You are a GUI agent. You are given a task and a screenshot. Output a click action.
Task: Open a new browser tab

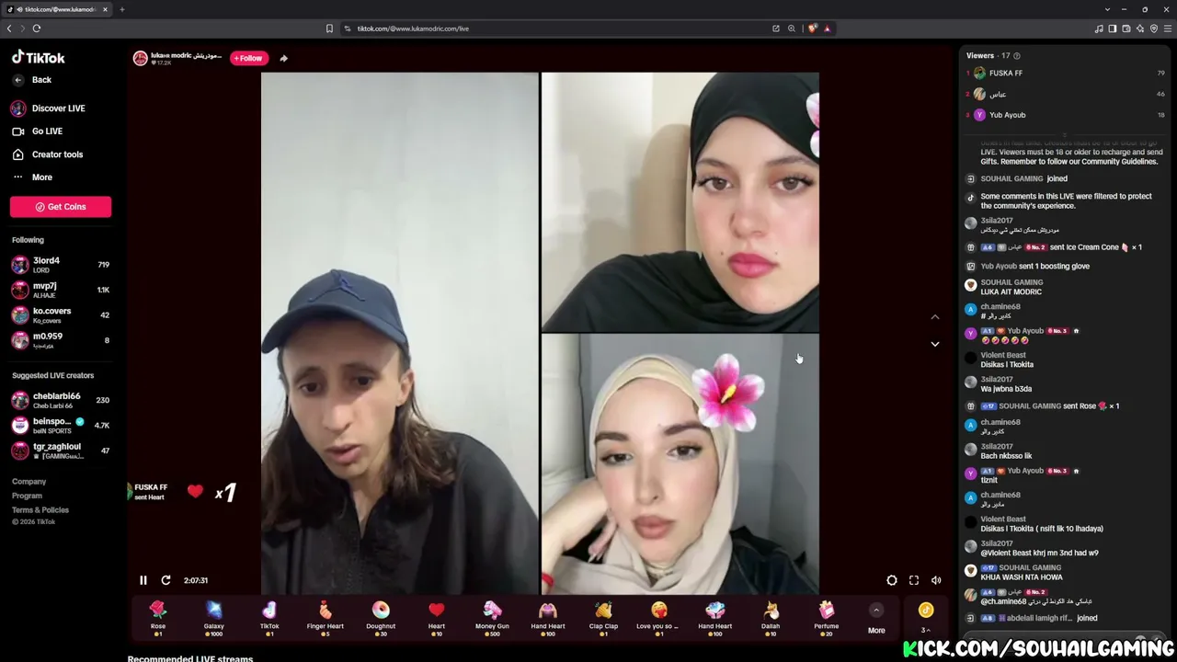click(122, 9)
